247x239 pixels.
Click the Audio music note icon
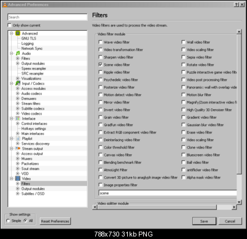coord(18,54)
